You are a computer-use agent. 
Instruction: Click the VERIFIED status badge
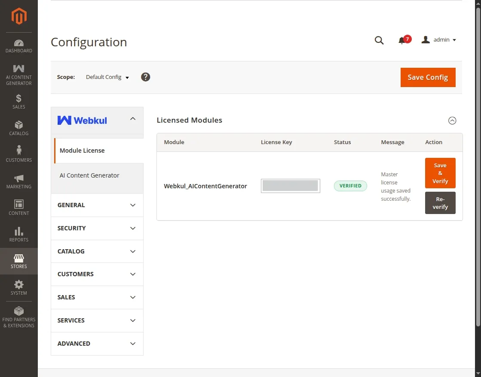tap(350, 186)
